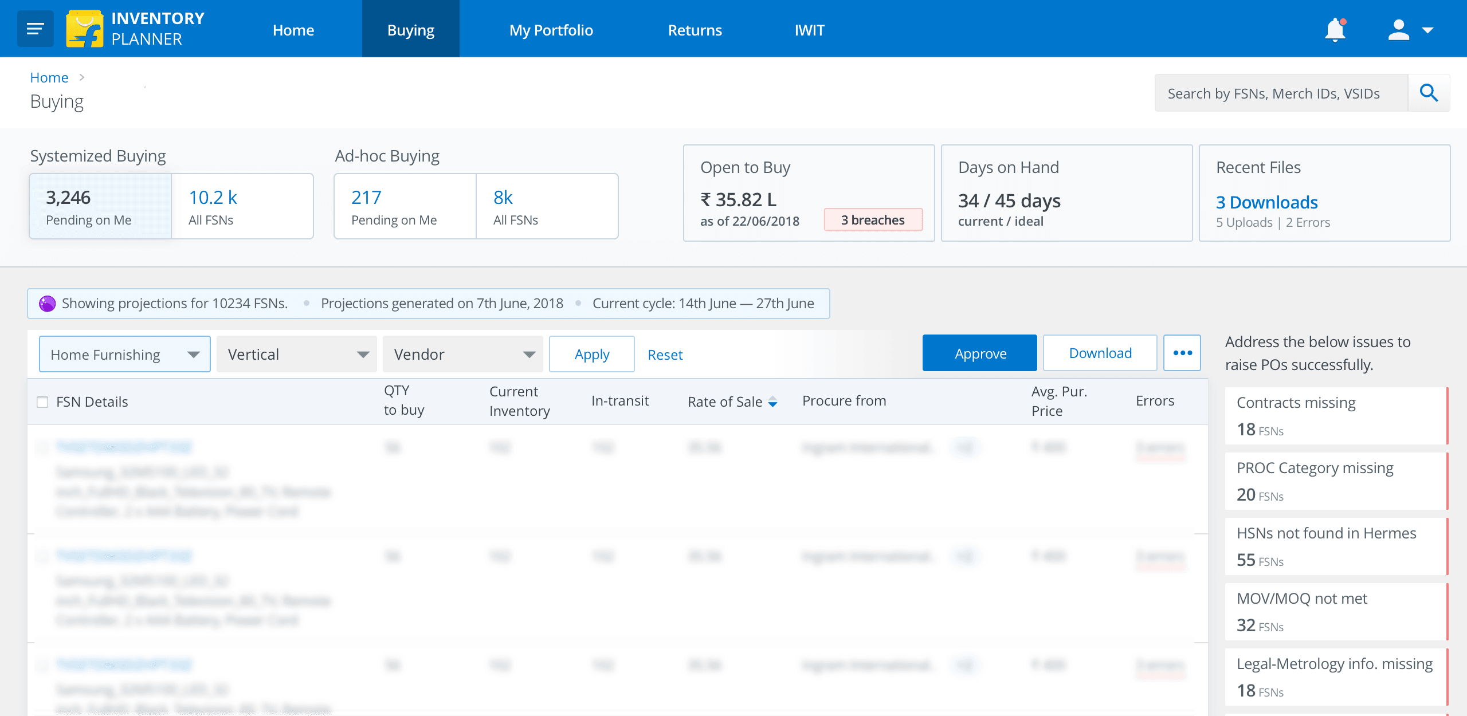
Task: Sort by Rate of Sale arrows
Action: click(x=772, y=402)
